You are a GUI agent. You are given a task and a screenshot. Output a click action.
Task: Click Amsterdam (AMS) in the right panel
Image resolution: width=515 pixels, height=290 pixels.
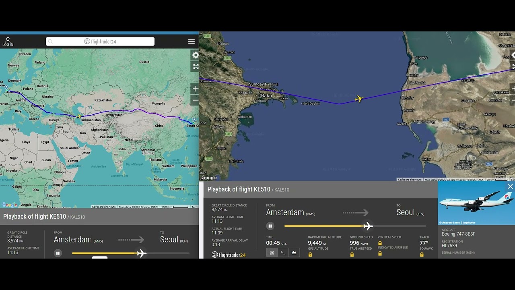[x=290, y=213]
